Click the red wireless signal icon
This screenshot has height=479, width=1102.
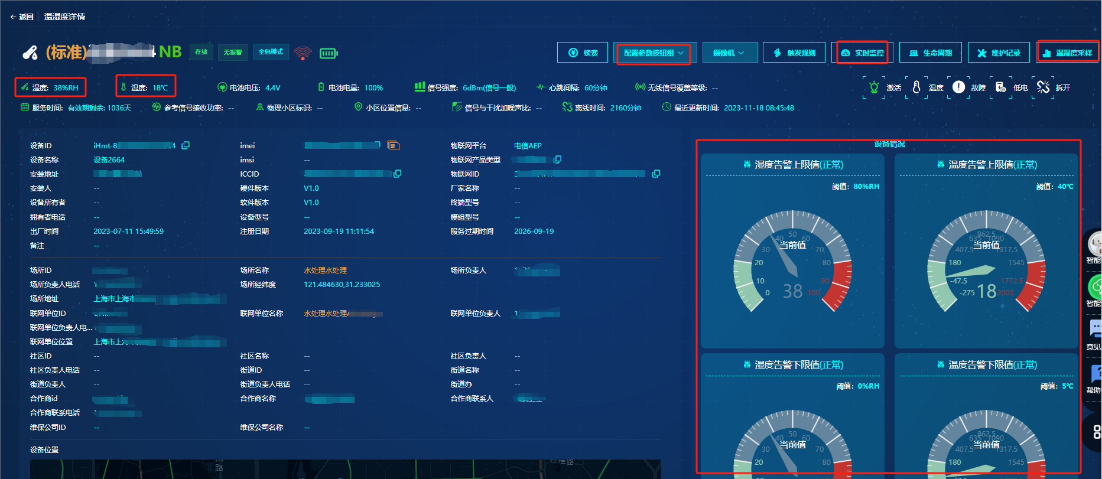[303, 53]
